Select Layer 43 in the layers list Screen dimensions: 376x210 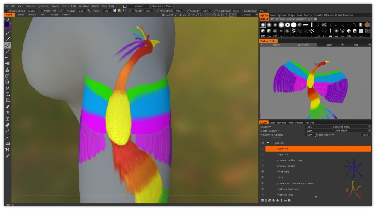click(283, 154)
